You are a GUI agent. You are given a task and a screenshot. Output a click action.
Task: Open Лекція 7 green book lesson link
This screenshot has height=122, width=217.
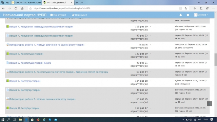(x=41, y=26)
